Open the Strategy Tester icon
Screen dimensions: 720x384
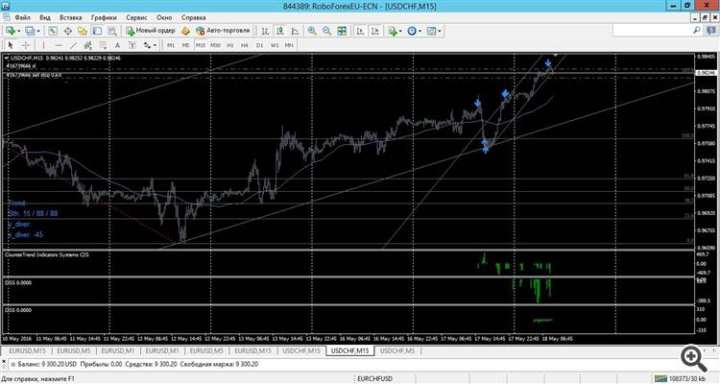112,31
